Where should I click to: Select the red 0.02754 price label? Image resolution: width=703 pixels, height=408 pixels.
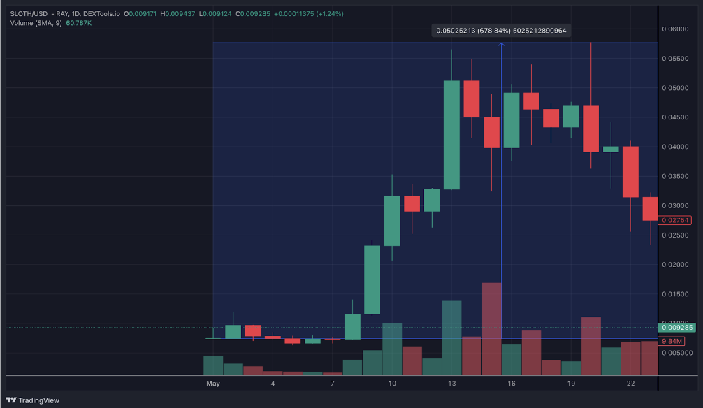(x=675, y=220)
